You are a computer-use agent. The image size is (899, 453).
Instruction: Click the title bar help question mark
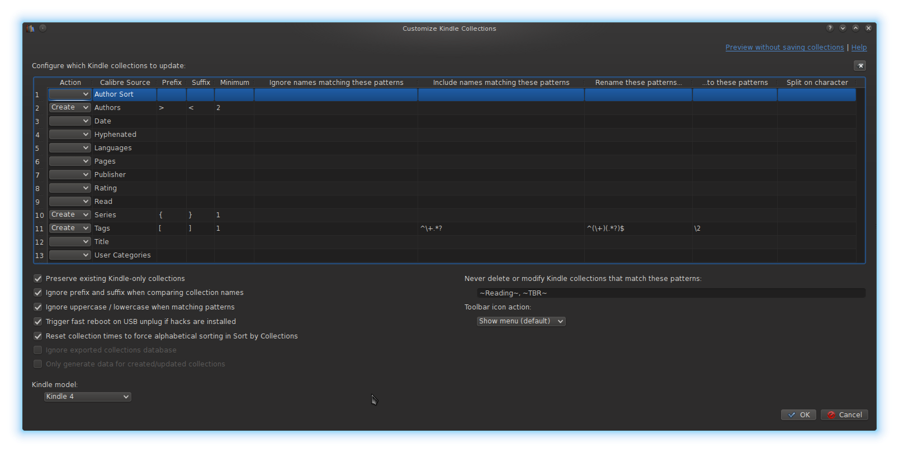pyautogui.click(x=830, y=28)
